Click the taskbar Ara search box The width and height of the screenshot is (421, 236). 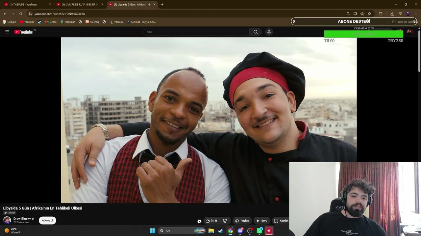click(x=182, y=231)
